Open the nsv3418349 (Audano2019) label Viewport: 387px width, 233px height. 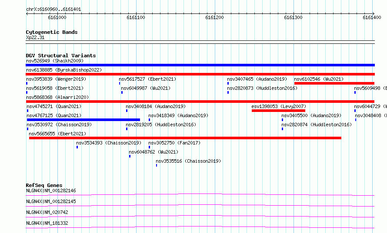(x=178, y=115)
